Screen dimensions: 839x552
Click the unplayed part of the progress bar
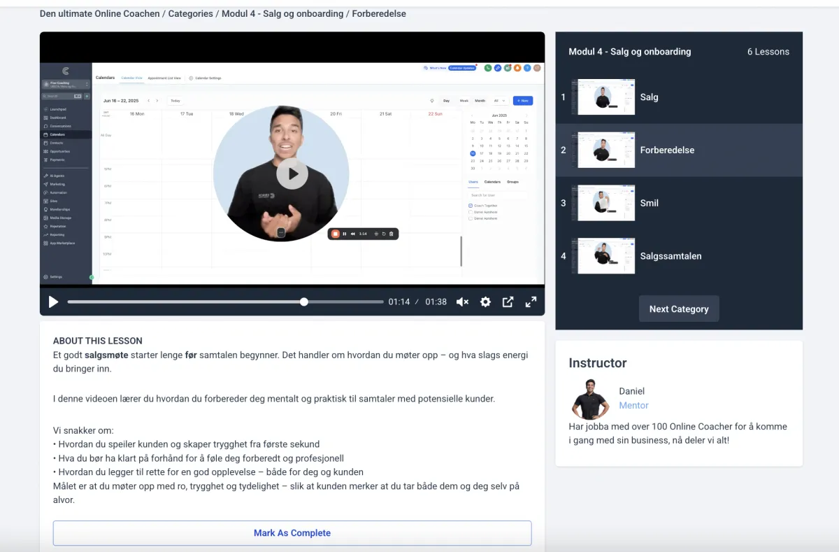click(345, 302)
